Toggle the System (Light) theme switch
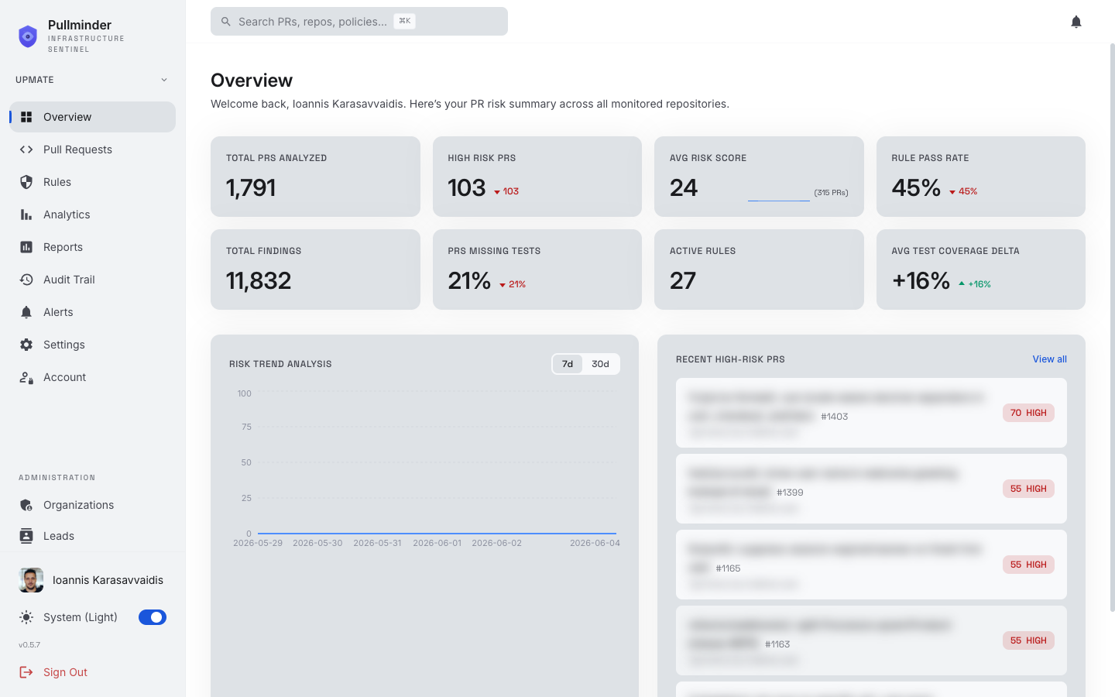Image resolution: width=1115 pixels, height=697 pixels. pyautogui.click(x=153, y=617)
